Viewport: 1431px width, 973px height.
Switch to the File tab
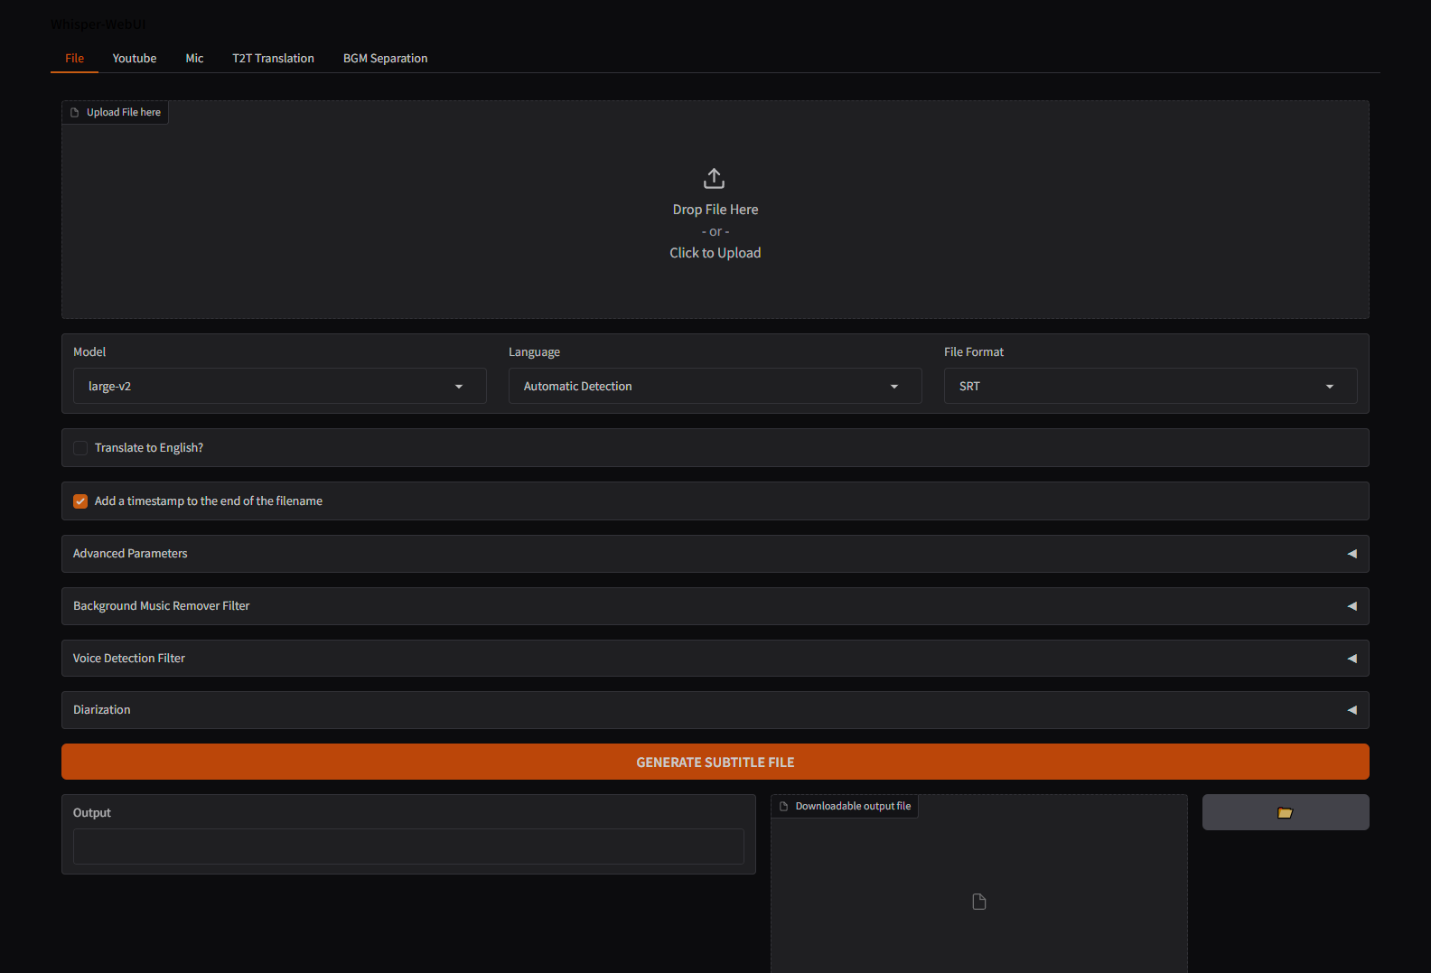click(x=74, y=58)
